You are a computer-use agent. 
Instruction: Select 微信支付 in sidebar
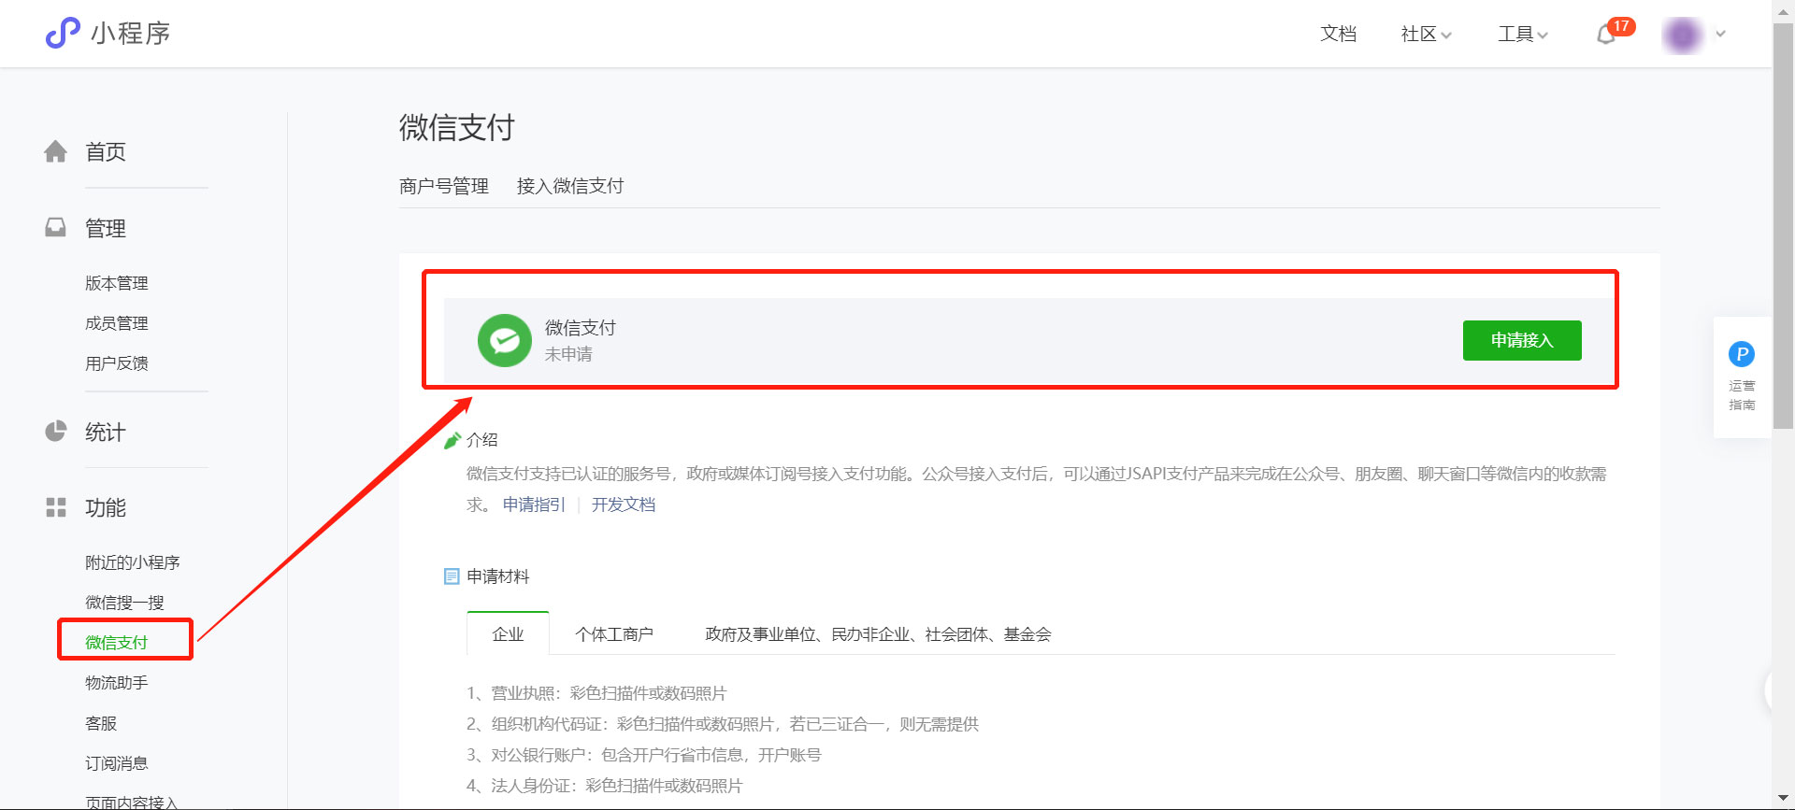(117, 643)
